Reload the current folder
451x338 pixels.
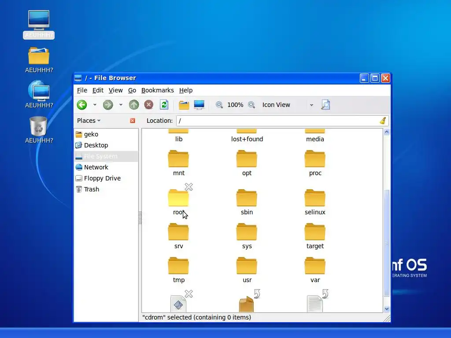(164, 105)
